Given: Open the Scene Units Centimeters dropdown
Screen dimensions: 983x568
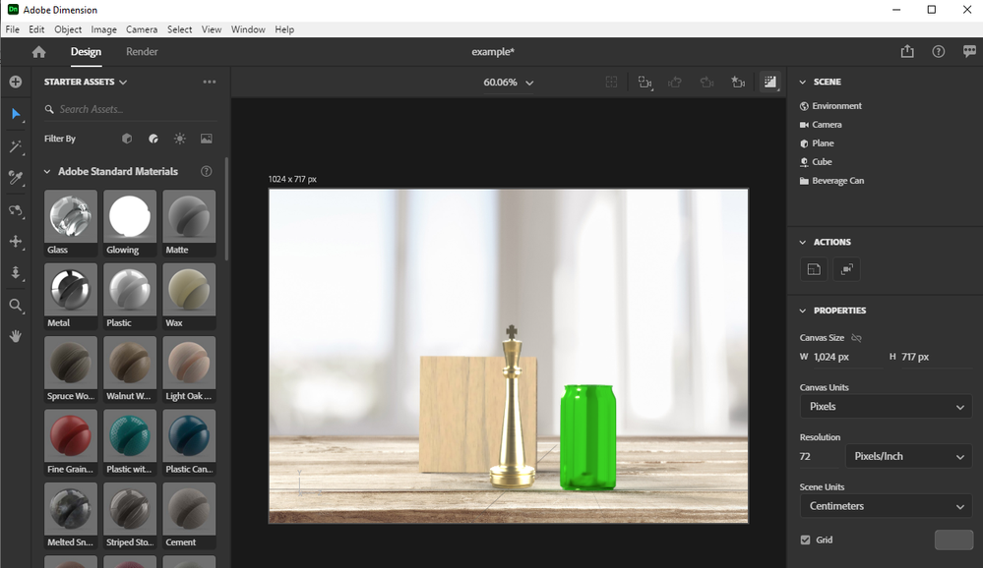Looking at the screenshot, I should [x=885, y=506].
